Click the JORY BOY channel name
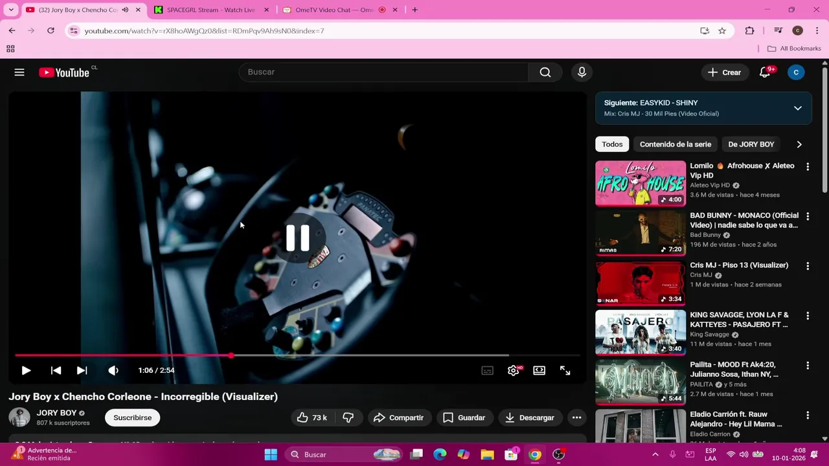This screenshot has width=829, height=466. pyautogui.click(x=56, y=413)
